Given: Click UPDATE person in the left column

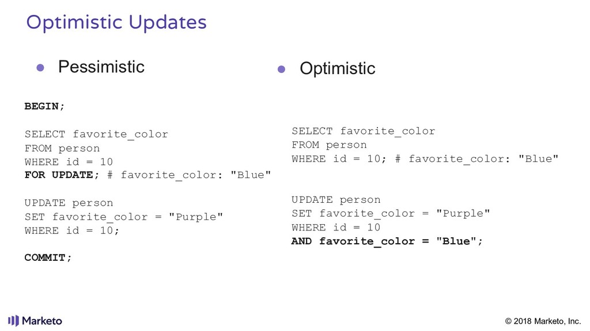Looking at the screenshot, I should tap(69, 203).
